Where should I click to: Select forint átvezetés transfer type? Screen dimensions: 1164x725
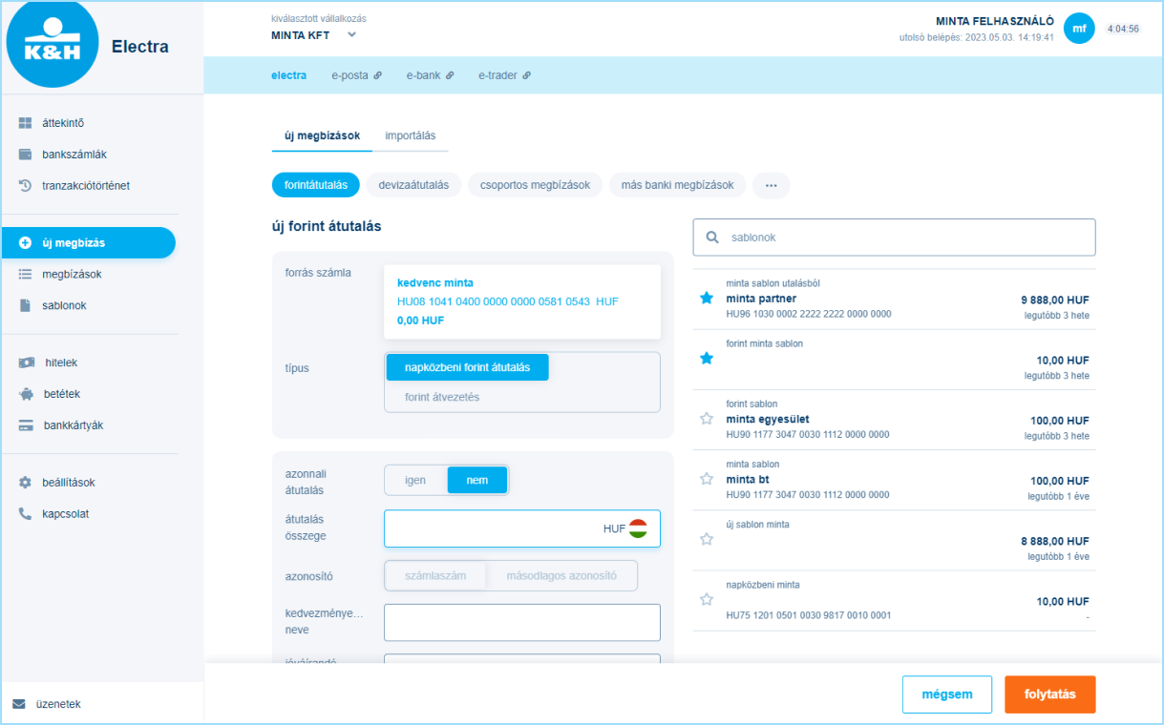(442, 397)
